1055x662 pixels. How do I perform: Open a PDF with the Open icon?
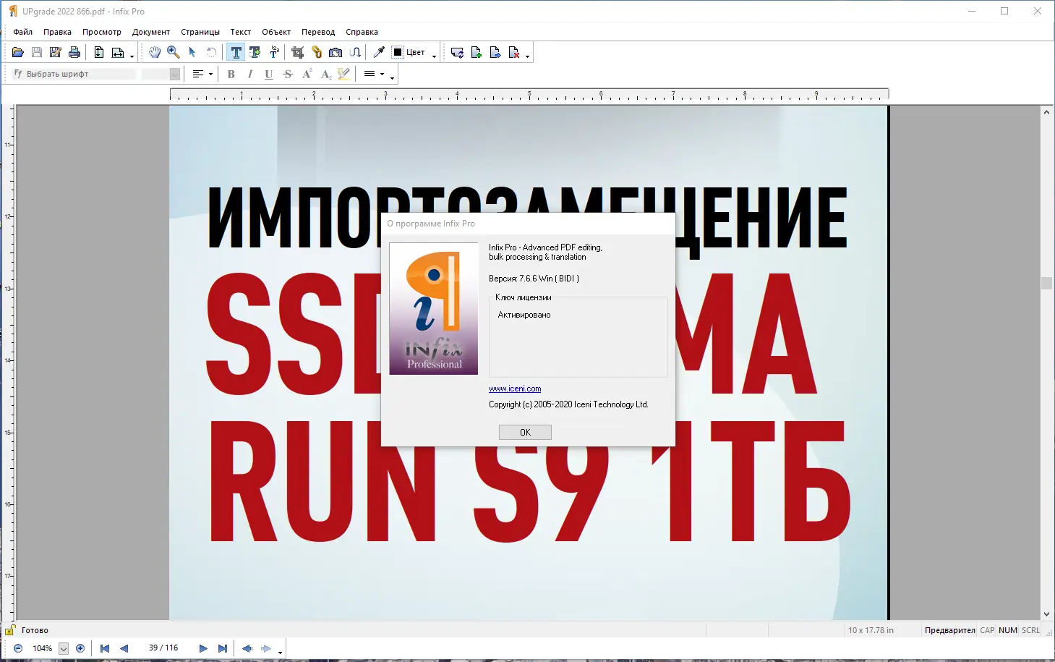(17, 51)
